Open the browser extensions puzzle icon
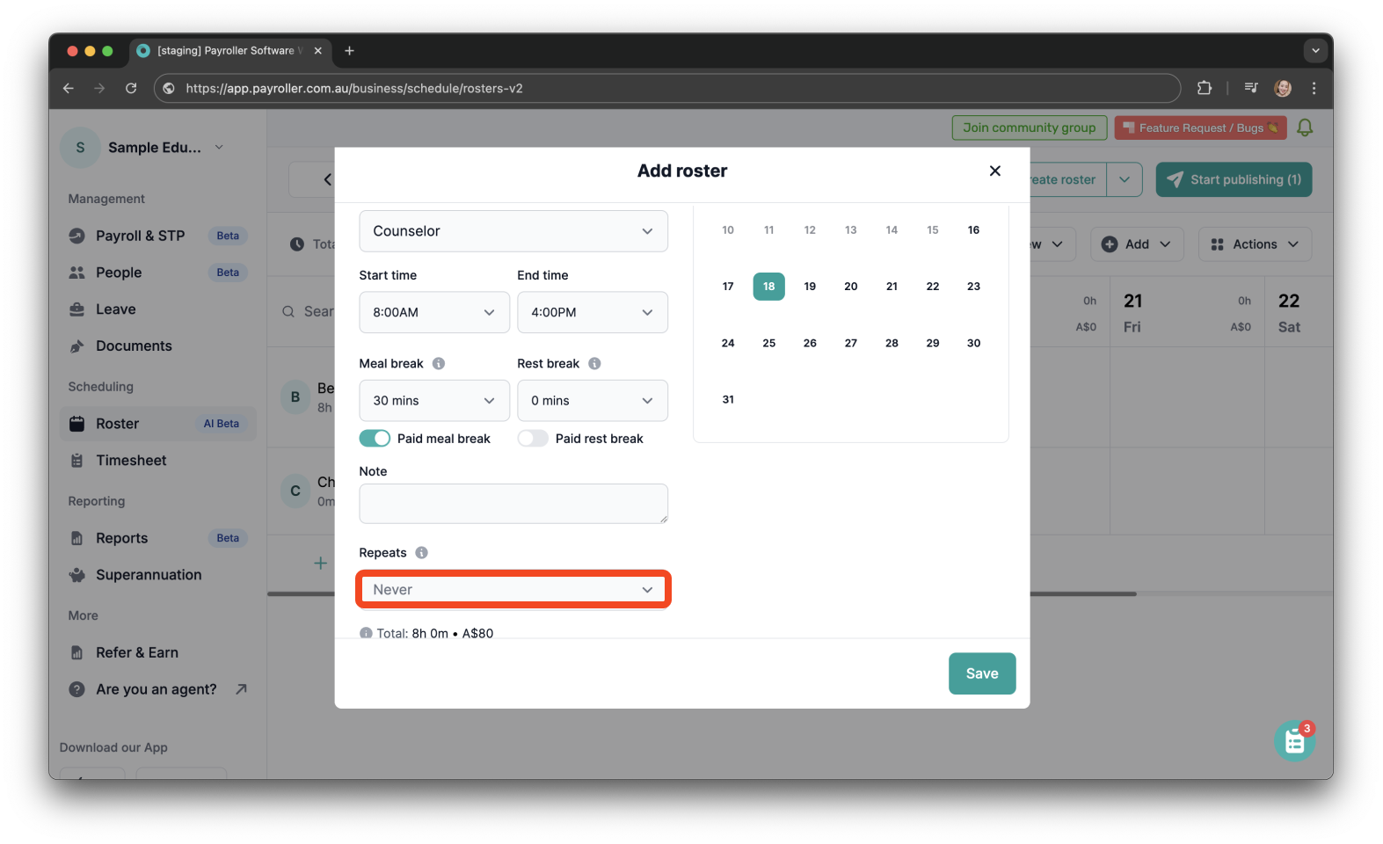The image size is (1383, 844). pyautogui.click(x=1205, y=88)
